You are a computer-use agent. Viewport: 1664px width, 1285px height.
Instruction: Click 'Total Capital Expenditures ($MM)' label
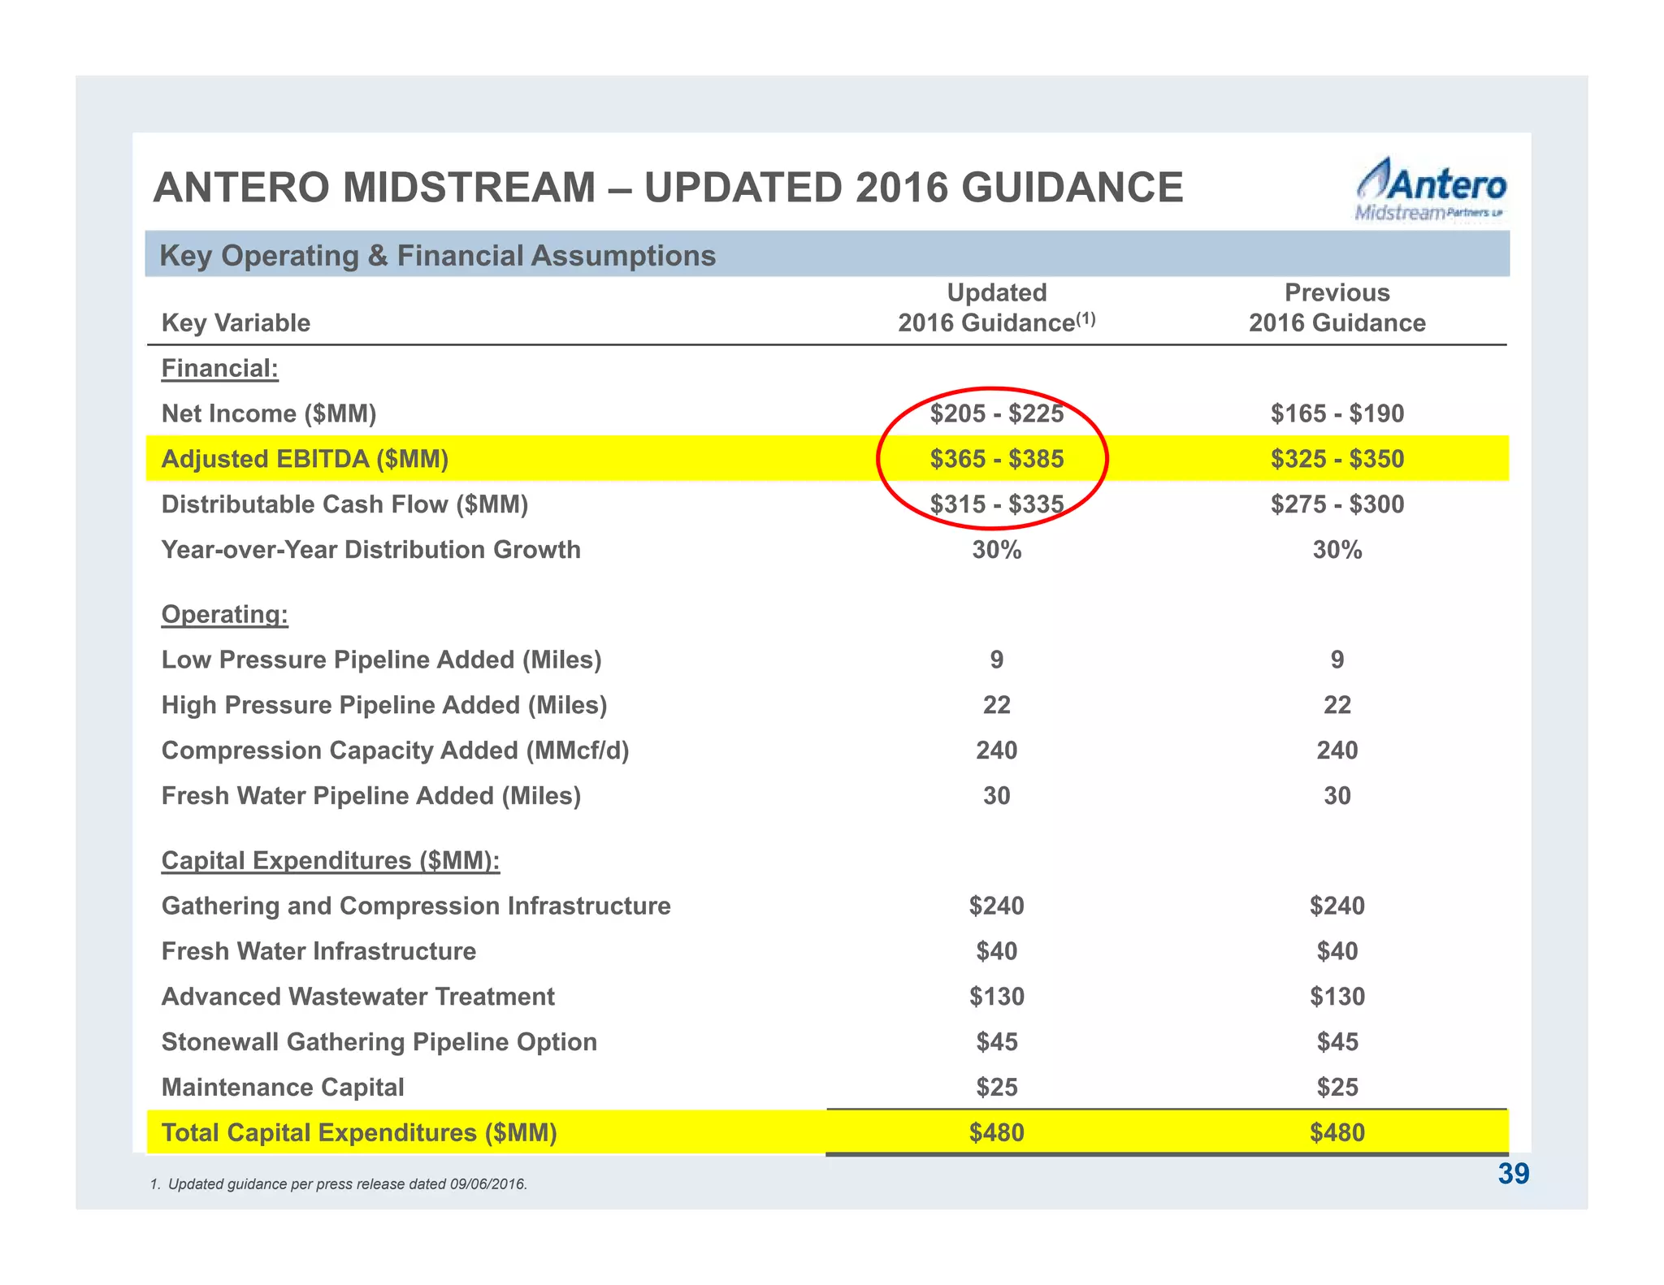point(359,1133)
